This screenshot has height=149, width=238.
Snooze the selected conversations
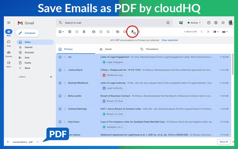click(101, 32)
